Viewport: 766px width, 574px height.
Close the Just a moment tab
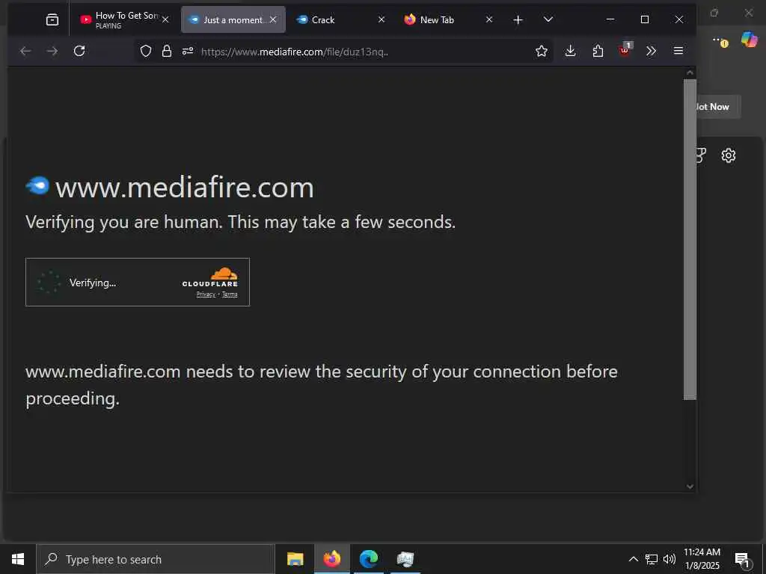point(273,19)
